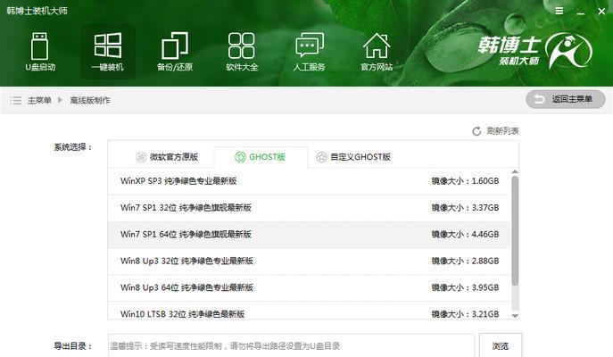Go to 官方网站 home icon

377,52
